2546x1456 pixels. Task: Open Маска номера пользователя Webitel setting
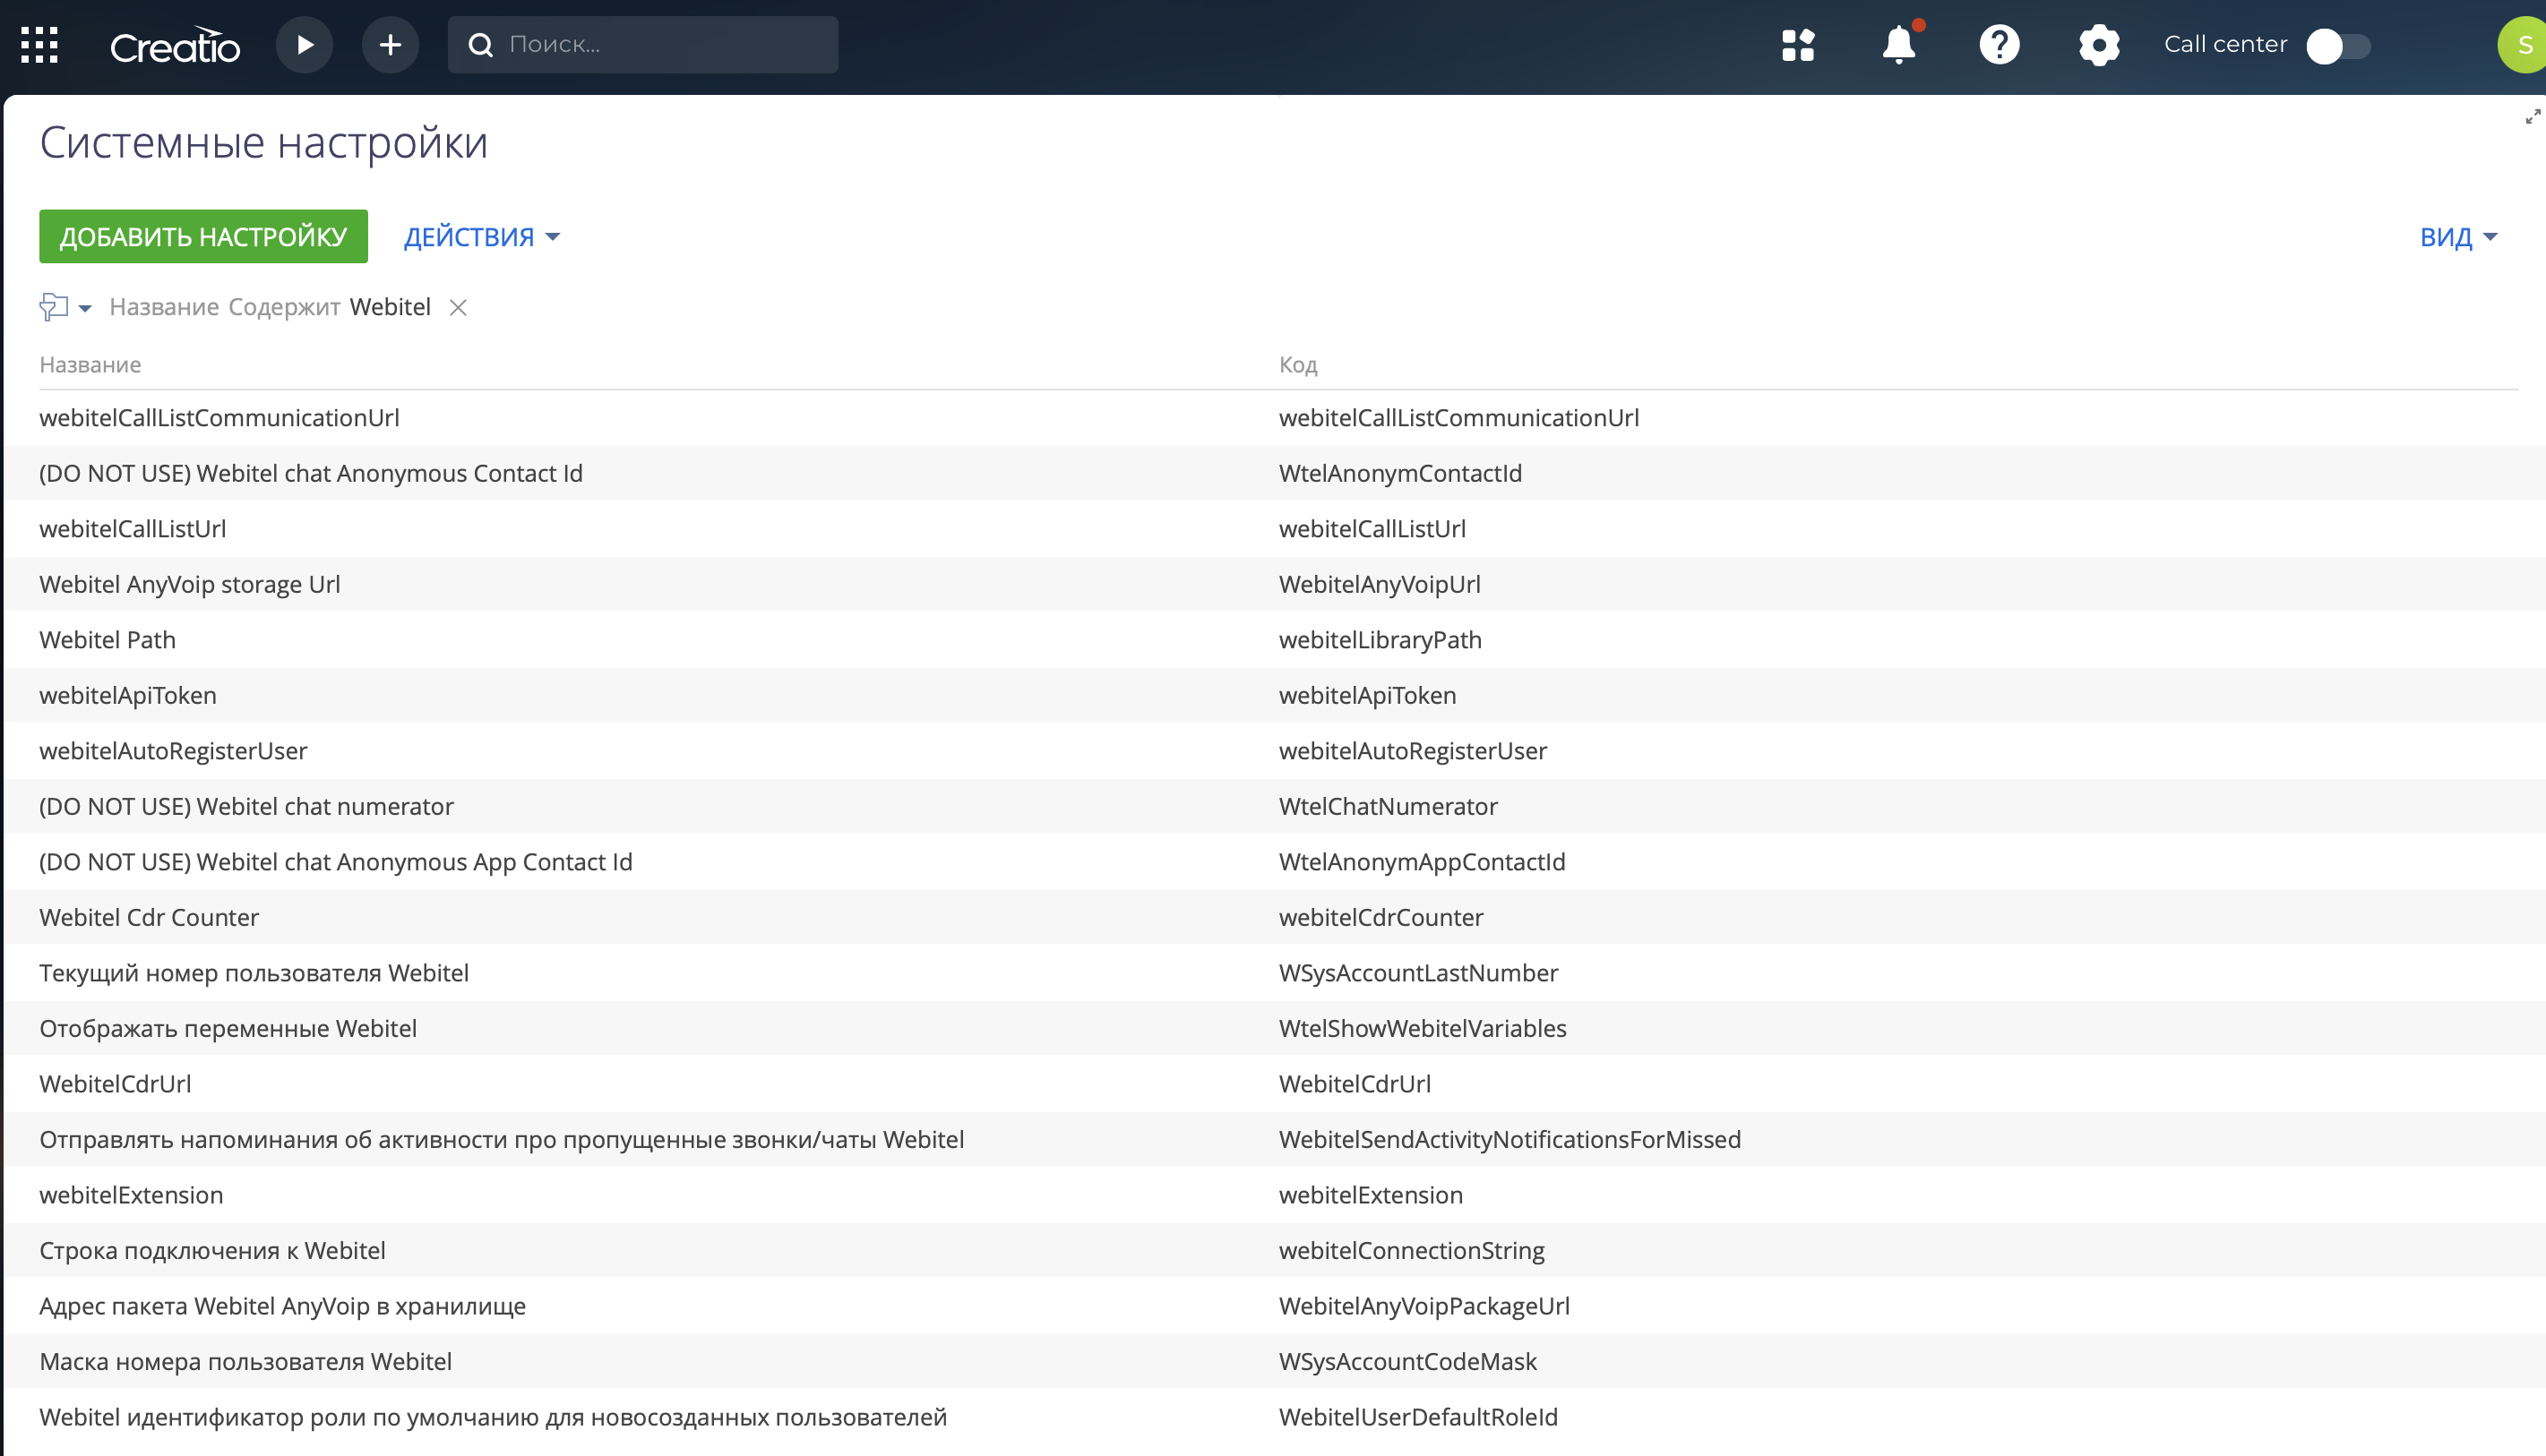click(x=245, y=1361)
